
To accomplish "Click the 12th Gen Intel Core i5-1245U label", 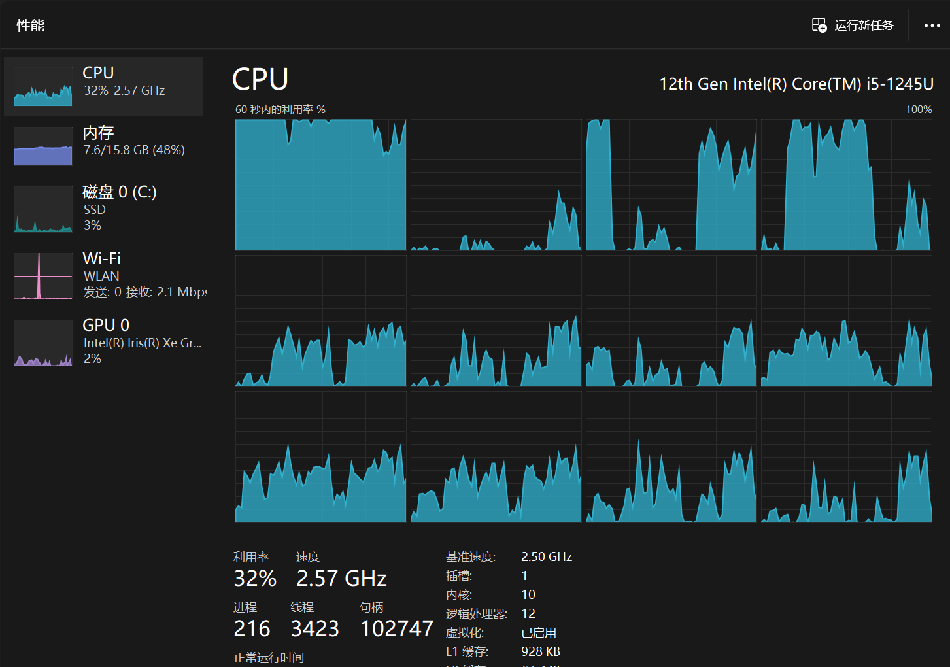I will point(796,84).
